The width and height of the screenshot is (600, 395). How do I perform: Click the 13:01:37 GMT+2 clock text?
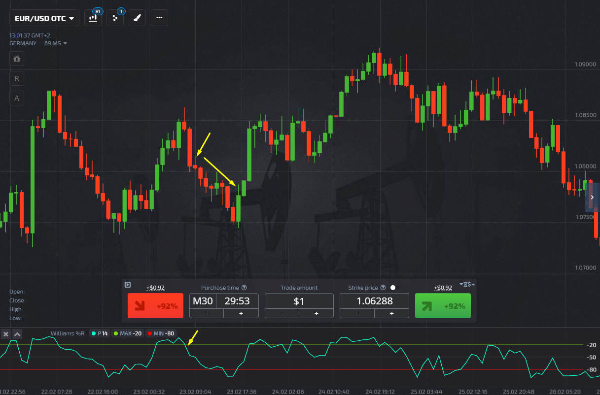(30, 35)
